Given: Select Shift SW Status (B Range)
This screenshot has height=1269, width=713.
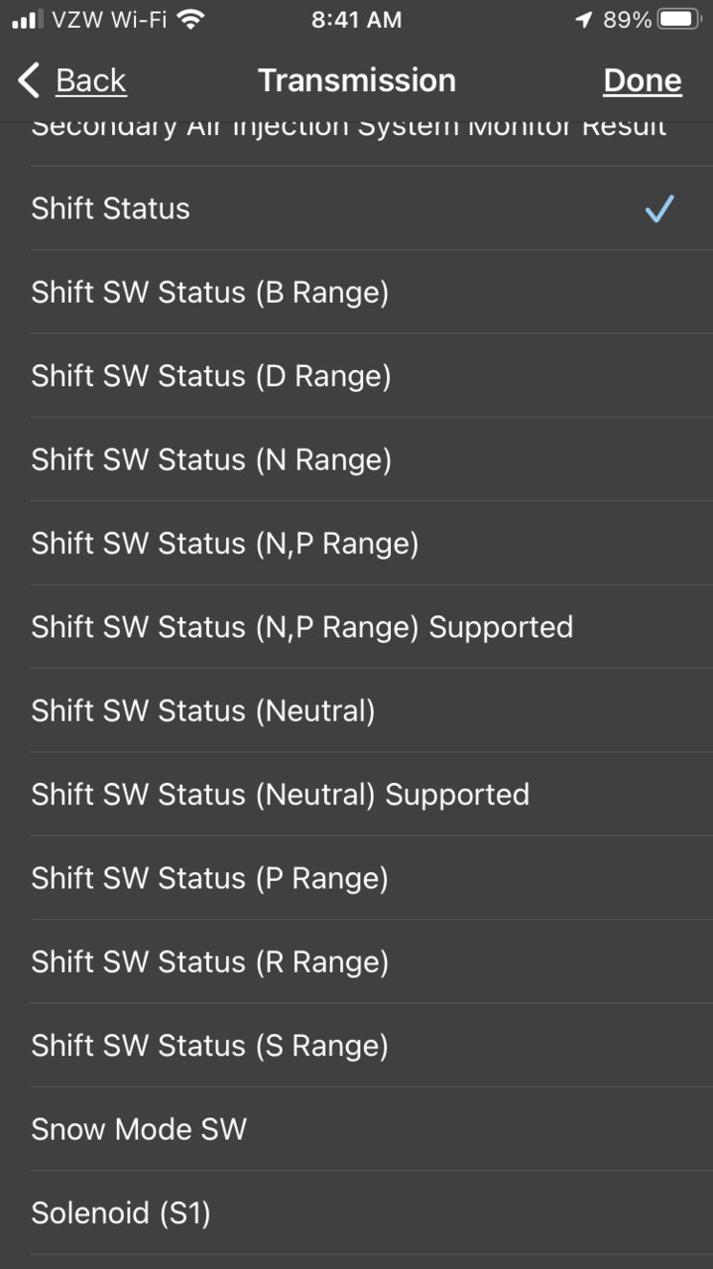Looking at the screenshot, I should (356, 292).
